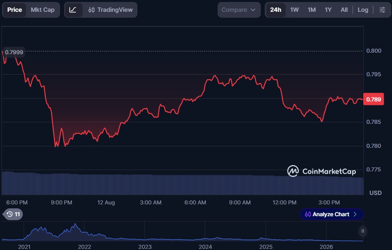Click the 0.785 axis value
This screenshot has height=250, width=392.
point(374,122)
